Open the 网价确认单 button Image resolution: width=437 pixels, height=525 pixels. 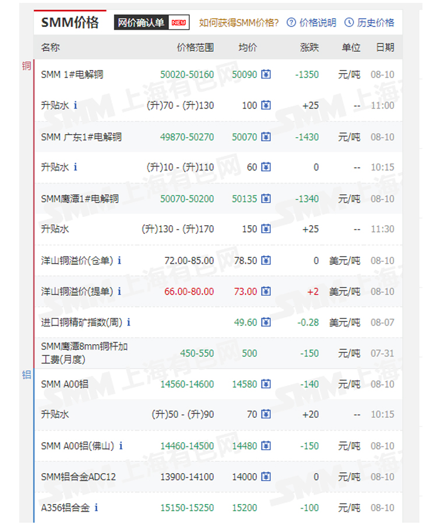click(151, 23)
